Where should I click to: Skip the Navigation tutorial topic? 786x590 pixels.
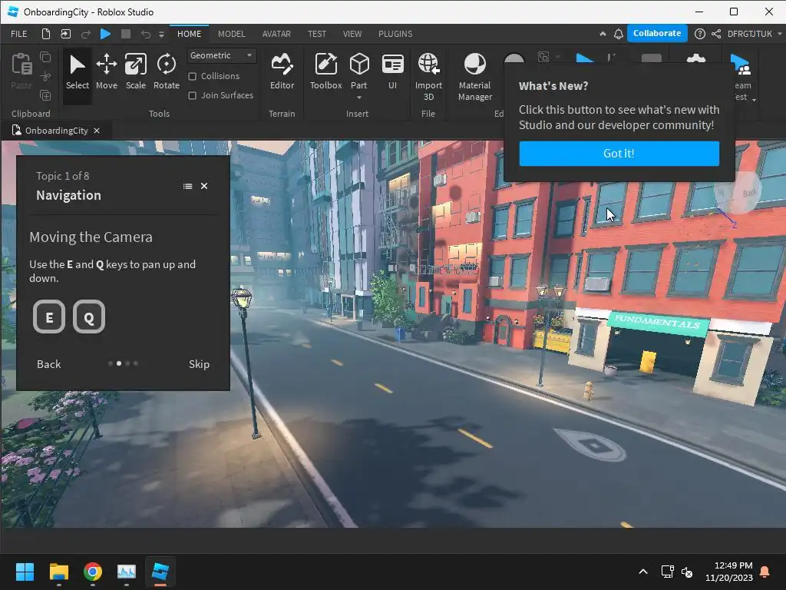(199, 364)
